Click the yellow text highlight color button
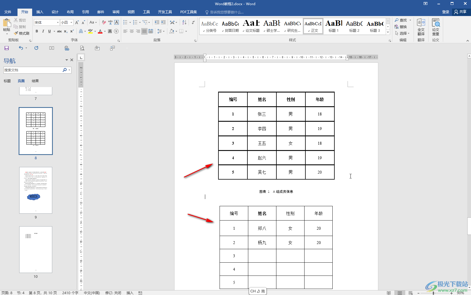Screen dimensions: 471x295 pos(90,31)
